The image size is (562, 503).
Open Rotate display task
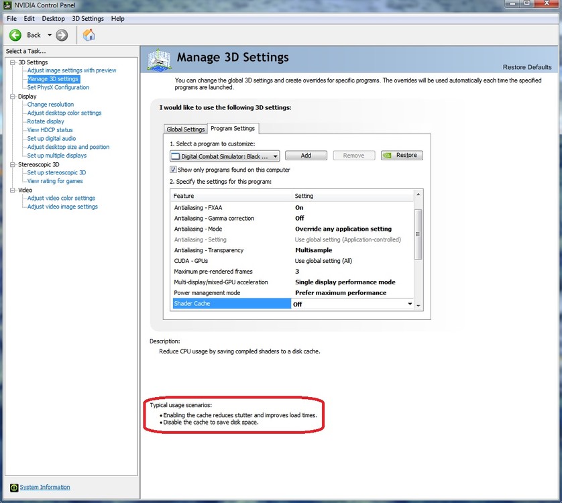click(x=46, y=121)
